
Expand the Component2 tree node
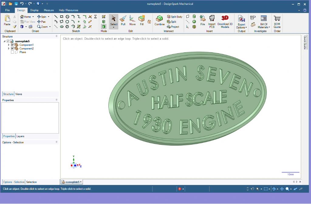pos(9,48)
